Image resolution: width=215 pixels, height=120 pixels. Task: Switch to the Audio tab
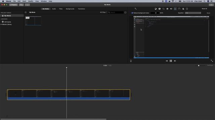coord(54,9)
